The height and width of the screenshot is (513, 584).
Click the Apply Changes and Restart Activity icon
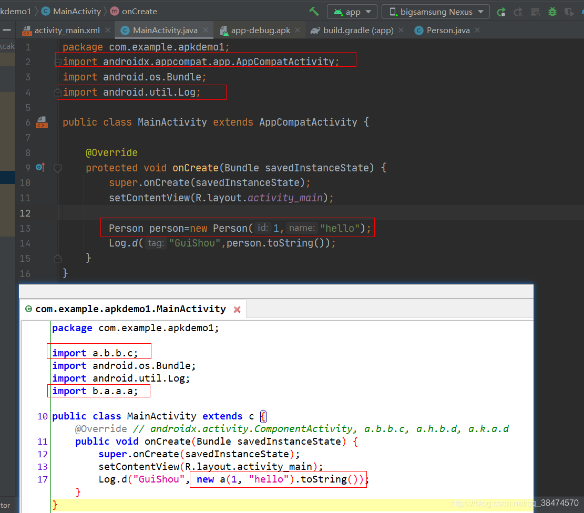(x=518, y=12)
